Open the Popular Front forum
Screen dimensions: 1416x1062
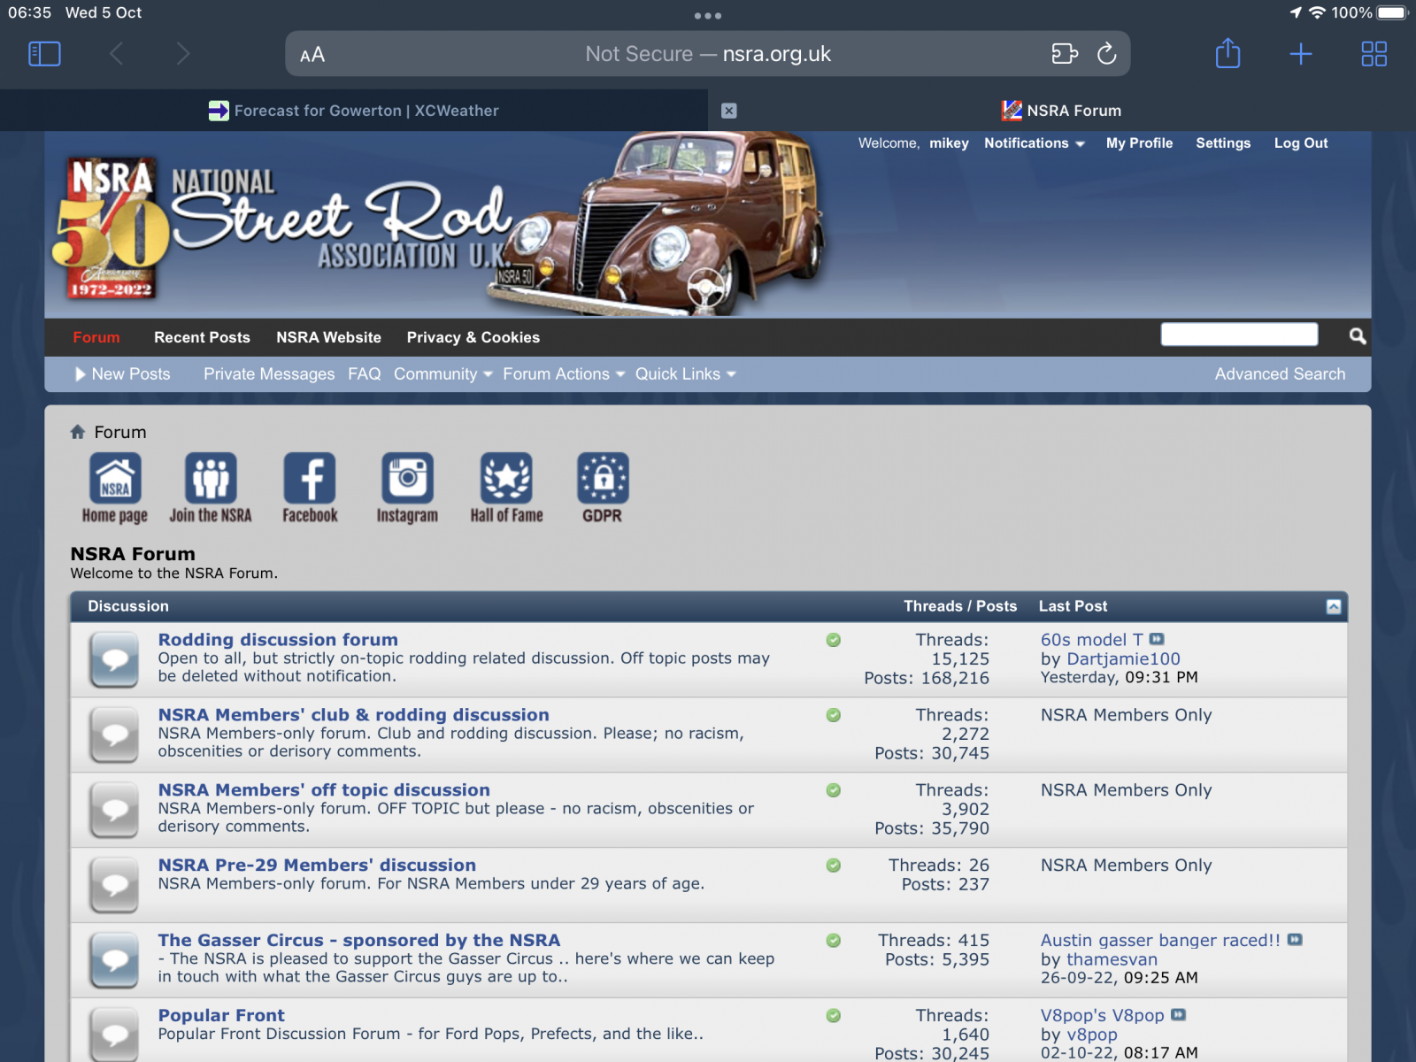221,1016
